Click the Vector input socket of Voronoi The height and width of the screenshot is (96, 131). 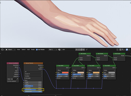(x=24, y=80)
